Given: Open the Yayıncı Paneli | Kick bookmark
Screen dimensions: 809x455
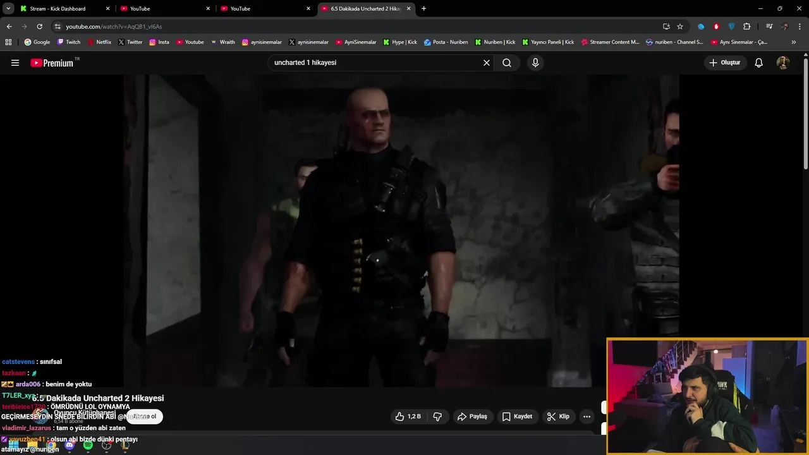Looking at the screenshot, I should point(548,42).
